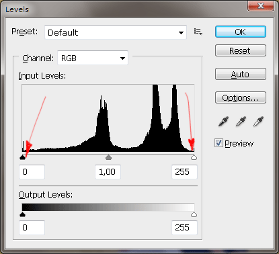Viewport: 279px width, 254px height.
Task: Grab the input black point slider
Action: pyautogui.click(x=22, y=157)
